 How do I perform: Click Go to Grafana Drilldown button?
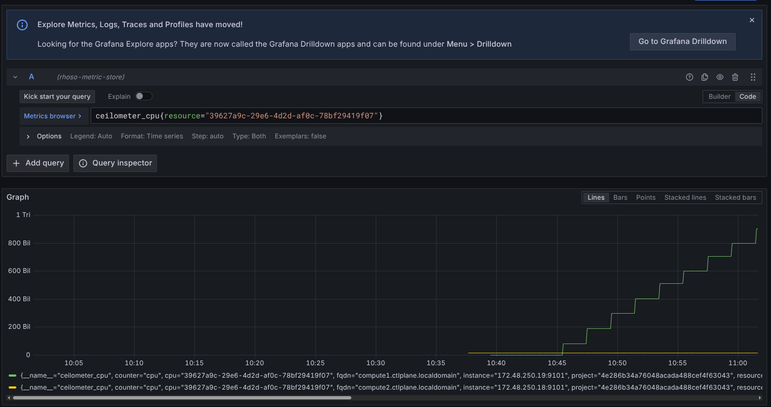(x=682, y=41)
